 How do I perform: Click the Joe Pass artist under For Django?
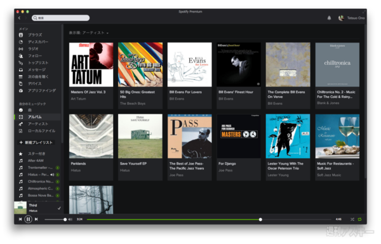point(225,170)
